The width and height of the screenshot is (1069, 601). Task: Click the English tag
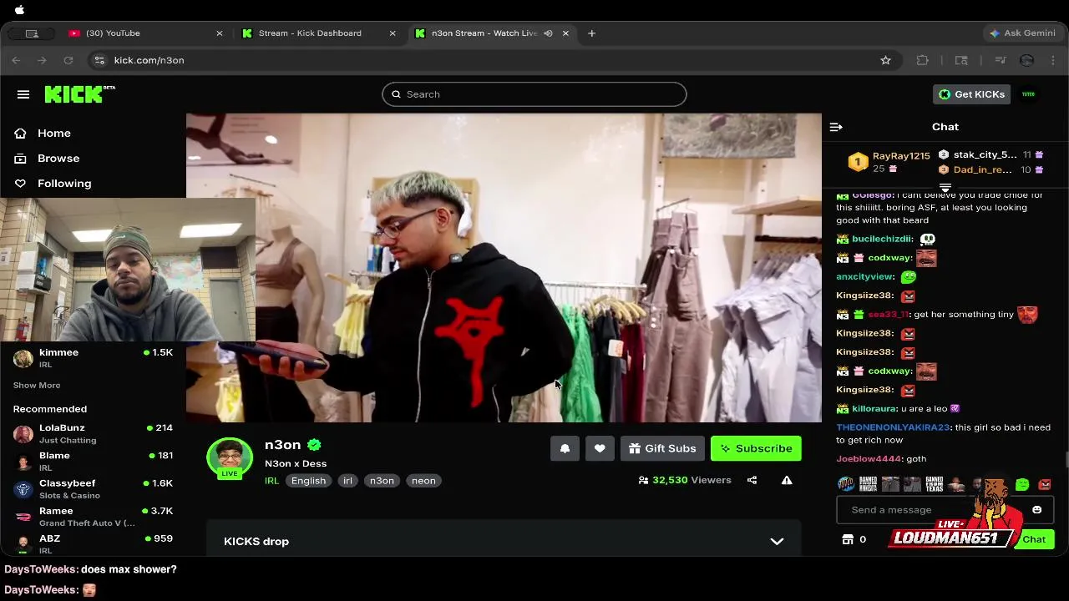click(x=308, y=481)
